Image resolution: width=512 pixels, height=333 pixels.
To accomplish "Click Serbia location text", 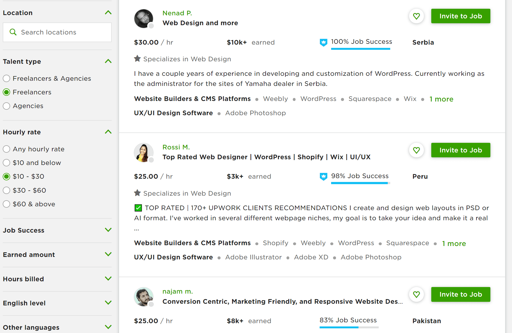I will (423, 42).
